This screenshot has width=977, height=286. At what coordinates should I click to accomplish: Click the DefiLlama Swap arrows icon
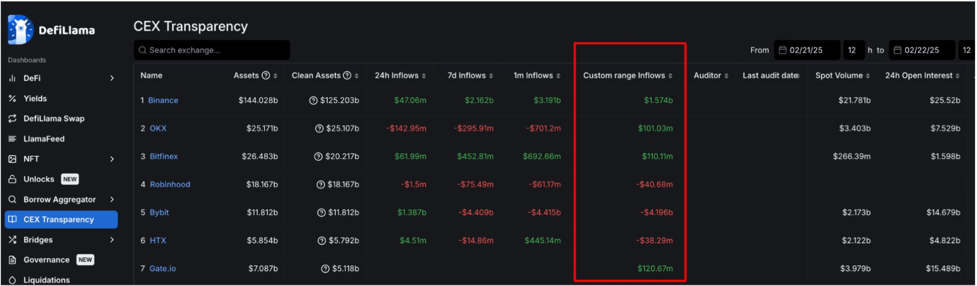click(x=12, y=118)
